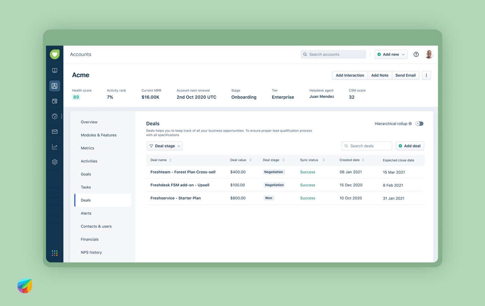485x306 pixels.
Task: Open the Freshsuccess home via heart logo
Action: tap(54, 54)
